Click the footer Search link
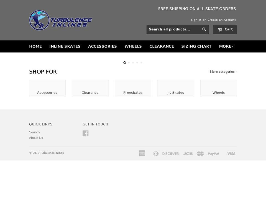Viewport: 266px width, 199px height. coord(34,132)
